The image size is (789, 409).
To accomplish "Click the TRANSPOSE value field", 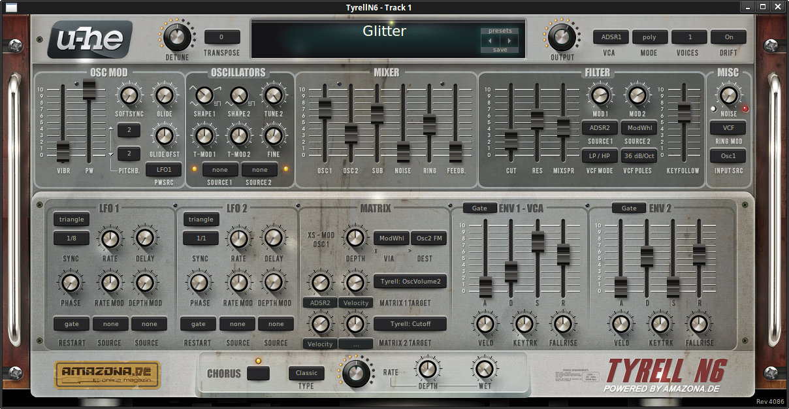I will [222, 37].
